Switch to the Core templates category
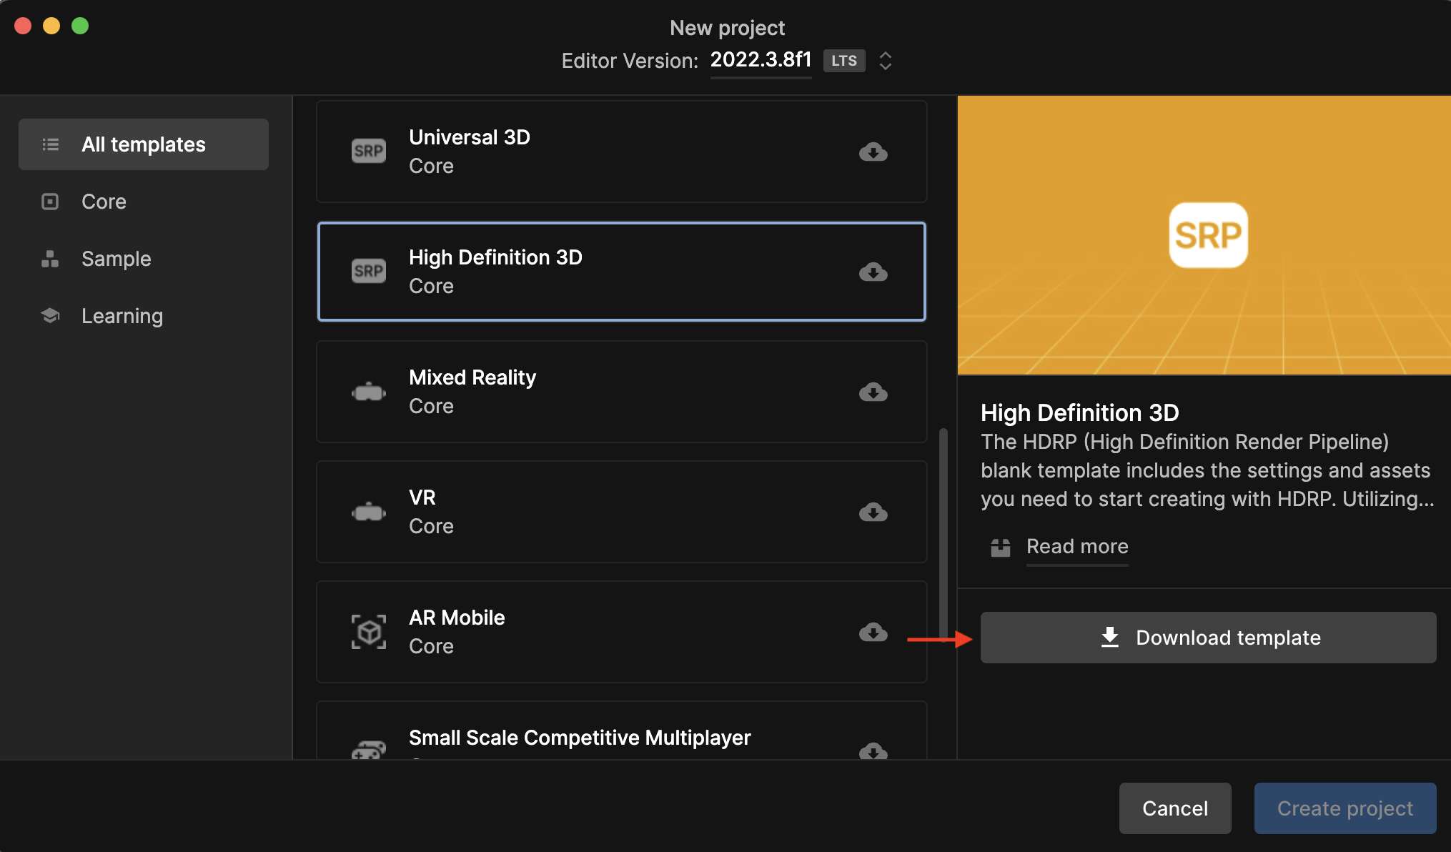The width and height of the screenshot is (1451, 852). (x=104, y=202)
